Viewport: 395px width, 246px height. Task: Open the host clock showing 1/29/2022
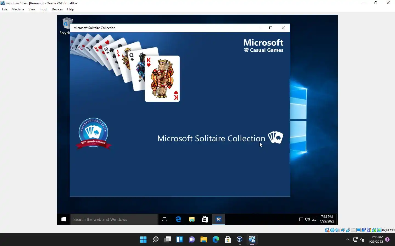[376, 239]
